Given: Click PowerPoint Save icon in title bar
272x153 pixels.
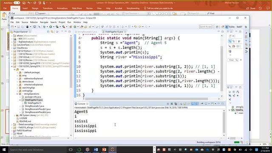Looking at the screenshot, I should point(24,3).
